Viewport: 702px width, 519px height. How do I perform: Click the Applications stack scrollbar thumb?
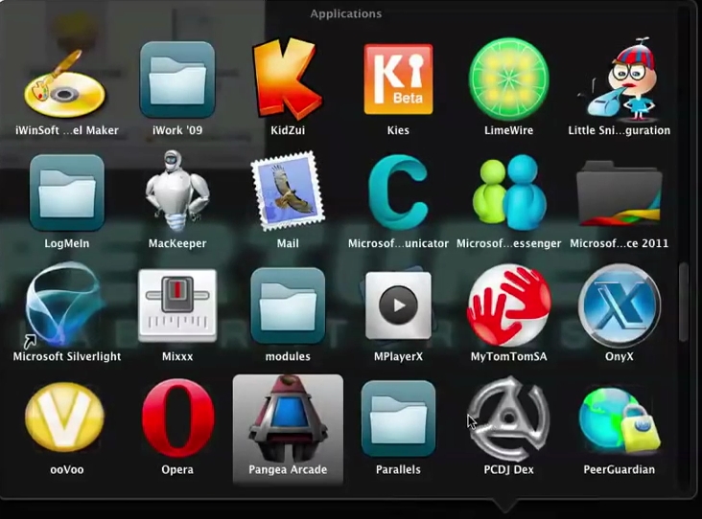[682, 303]
